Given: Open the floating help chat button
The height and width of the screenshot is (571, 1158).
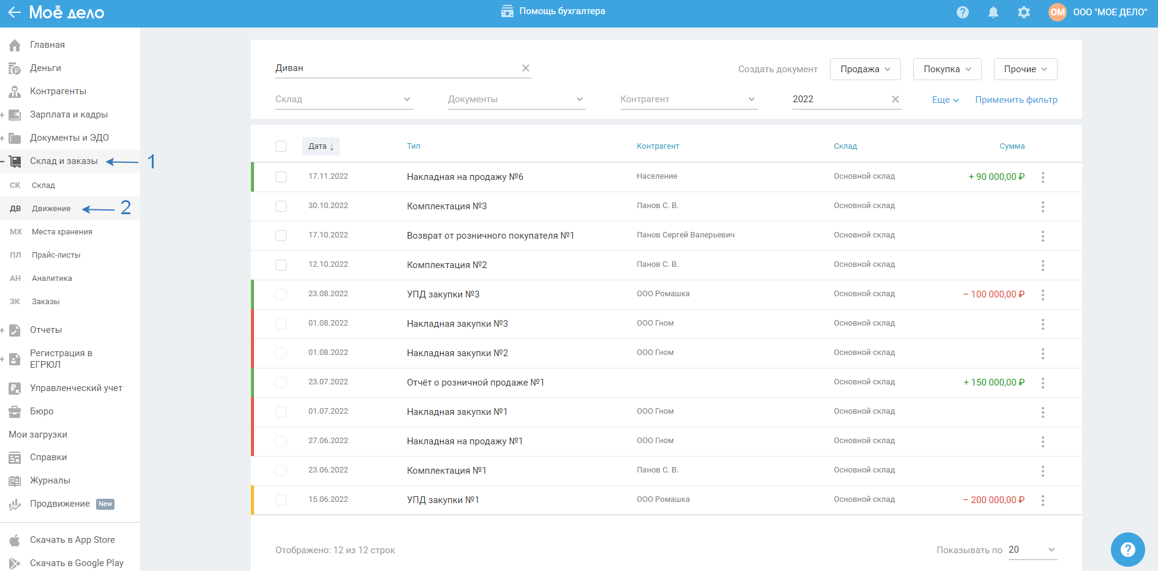Looking at the screenshot, I should 1127,550.
